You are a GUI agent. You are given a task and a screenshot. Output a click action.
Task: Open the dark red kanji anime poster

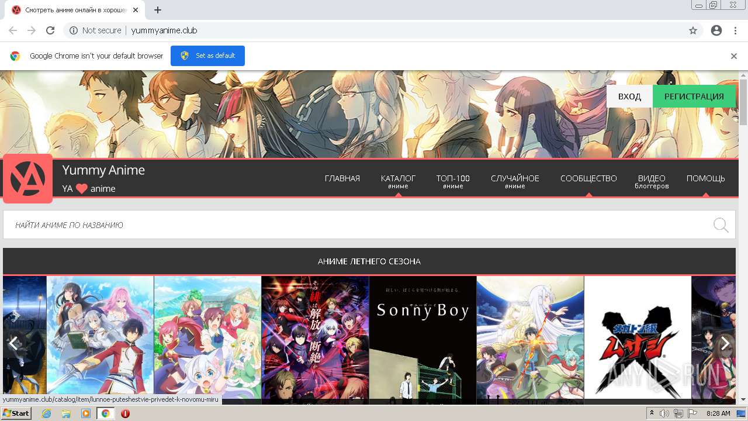[315, 340]
